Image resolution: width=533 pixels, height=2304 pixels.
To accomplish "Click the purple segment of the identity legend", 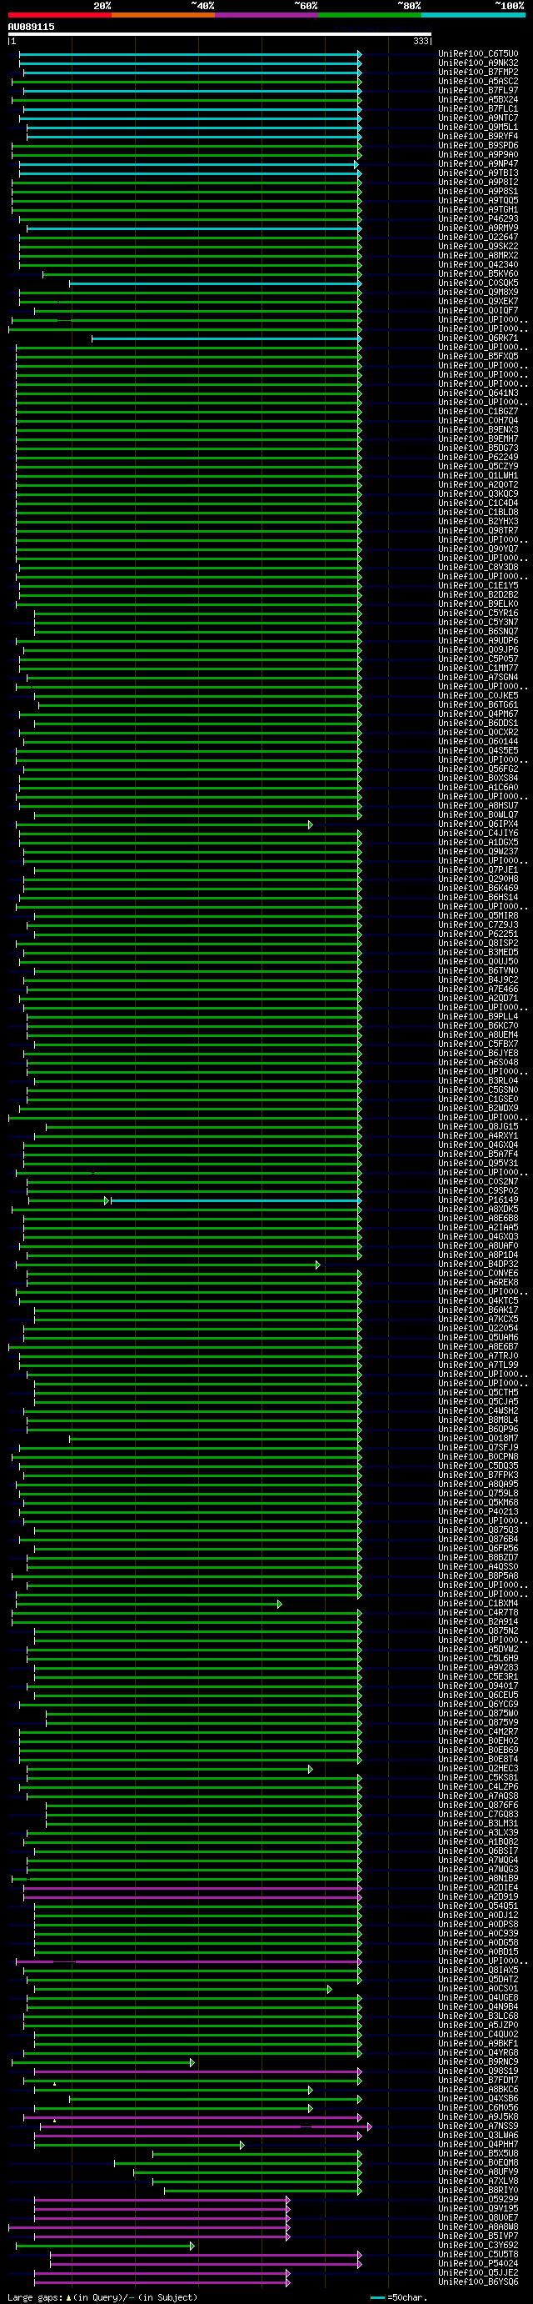I will (x=266, y=15).
